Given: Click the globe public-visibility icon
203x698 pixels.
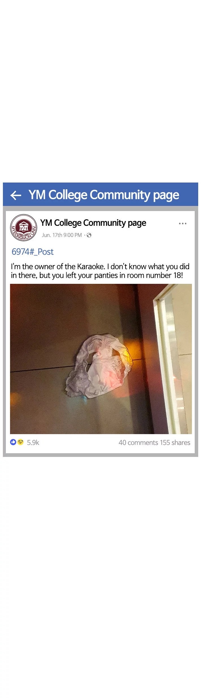Looking at the screenshot, I should [89, 235].
